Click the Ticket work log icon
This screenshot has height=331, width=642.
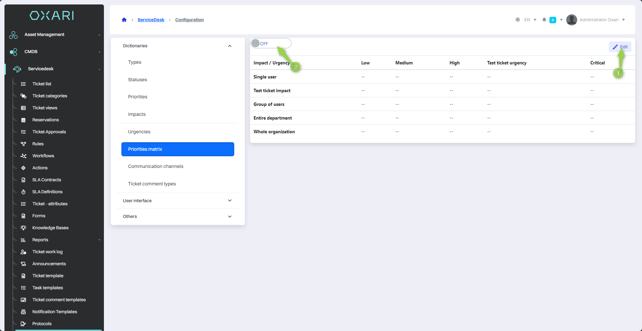pyautogui.click(x=23, y=252)
